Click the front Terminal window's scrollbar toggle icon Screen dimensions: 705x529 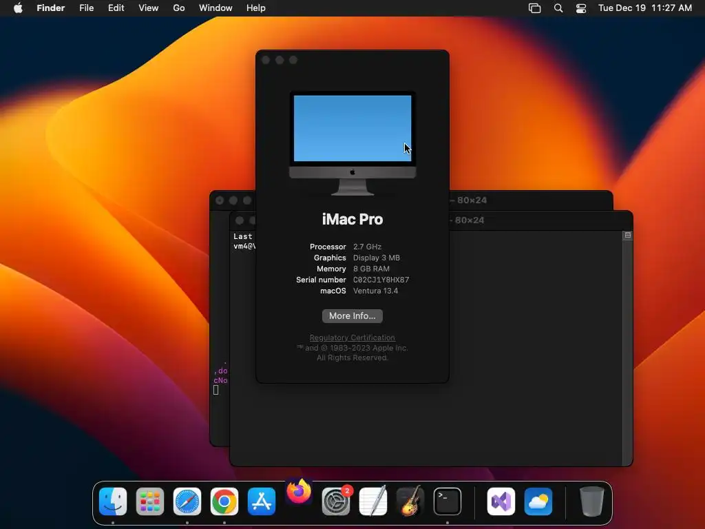[x=628, y=236]
